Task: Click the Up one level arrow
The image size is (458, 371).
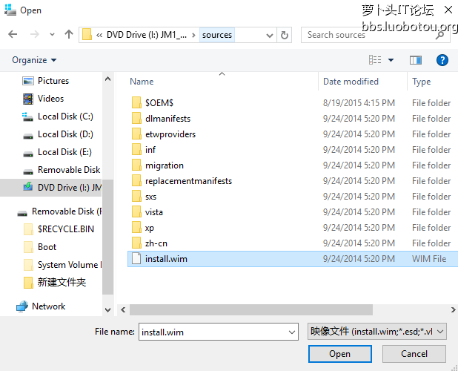Action: pos(69,35)
